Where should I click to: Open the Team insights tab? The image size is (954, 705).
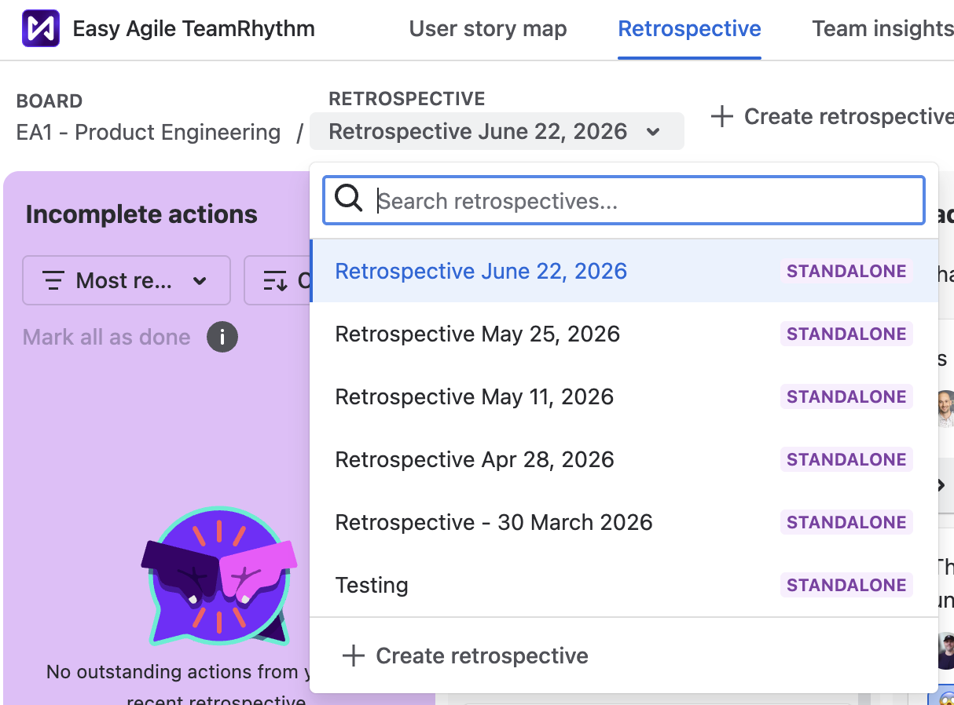pos(882,29)
